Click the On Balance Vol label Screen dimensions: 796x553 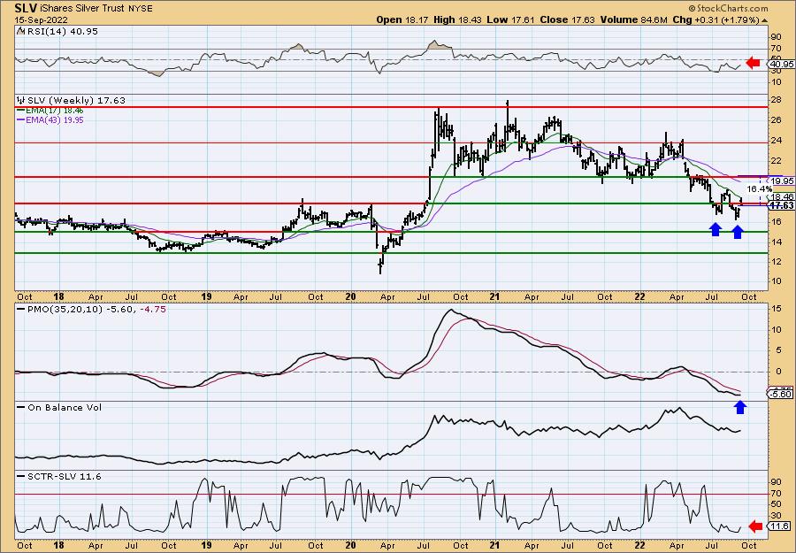click(x=64, y=407)
